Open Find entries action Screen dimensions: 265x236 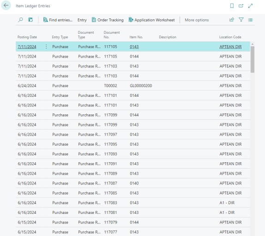coord(58,20)
